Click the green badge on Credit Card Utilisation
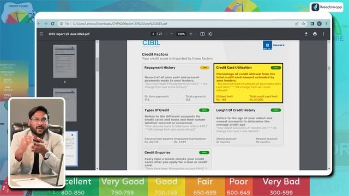Screen dimensions: 349x196 [x=276, y=68]
